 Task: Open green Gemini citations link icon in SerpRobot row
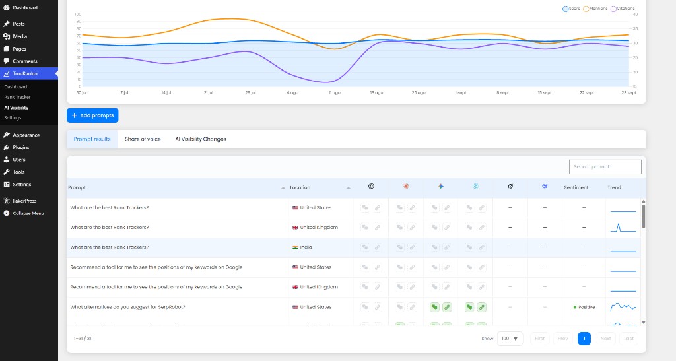447,307
